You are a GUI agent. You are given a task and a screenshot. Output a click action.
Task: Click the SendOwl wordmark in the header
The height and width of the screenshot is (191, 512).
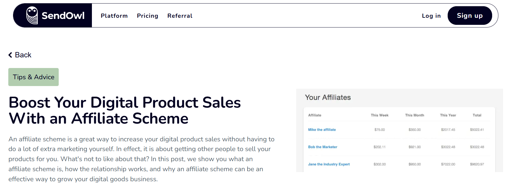pos(64,15)
